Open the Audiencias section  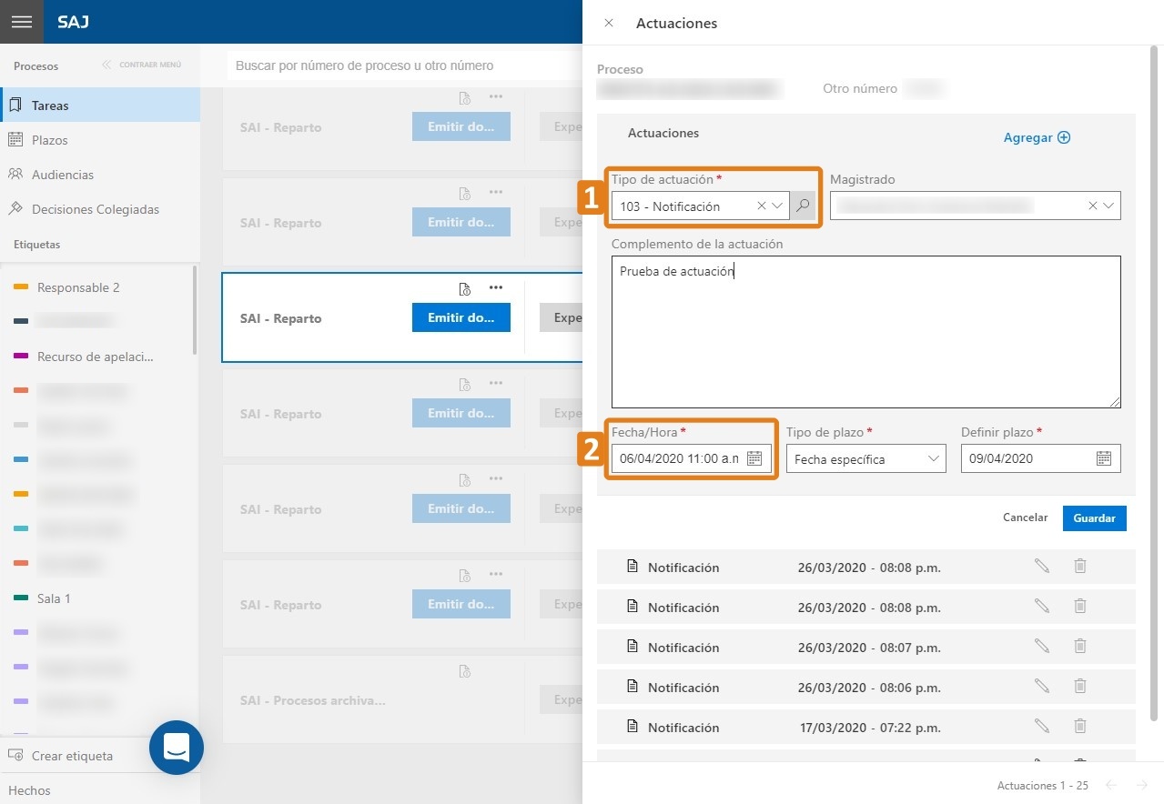point(100,175)
